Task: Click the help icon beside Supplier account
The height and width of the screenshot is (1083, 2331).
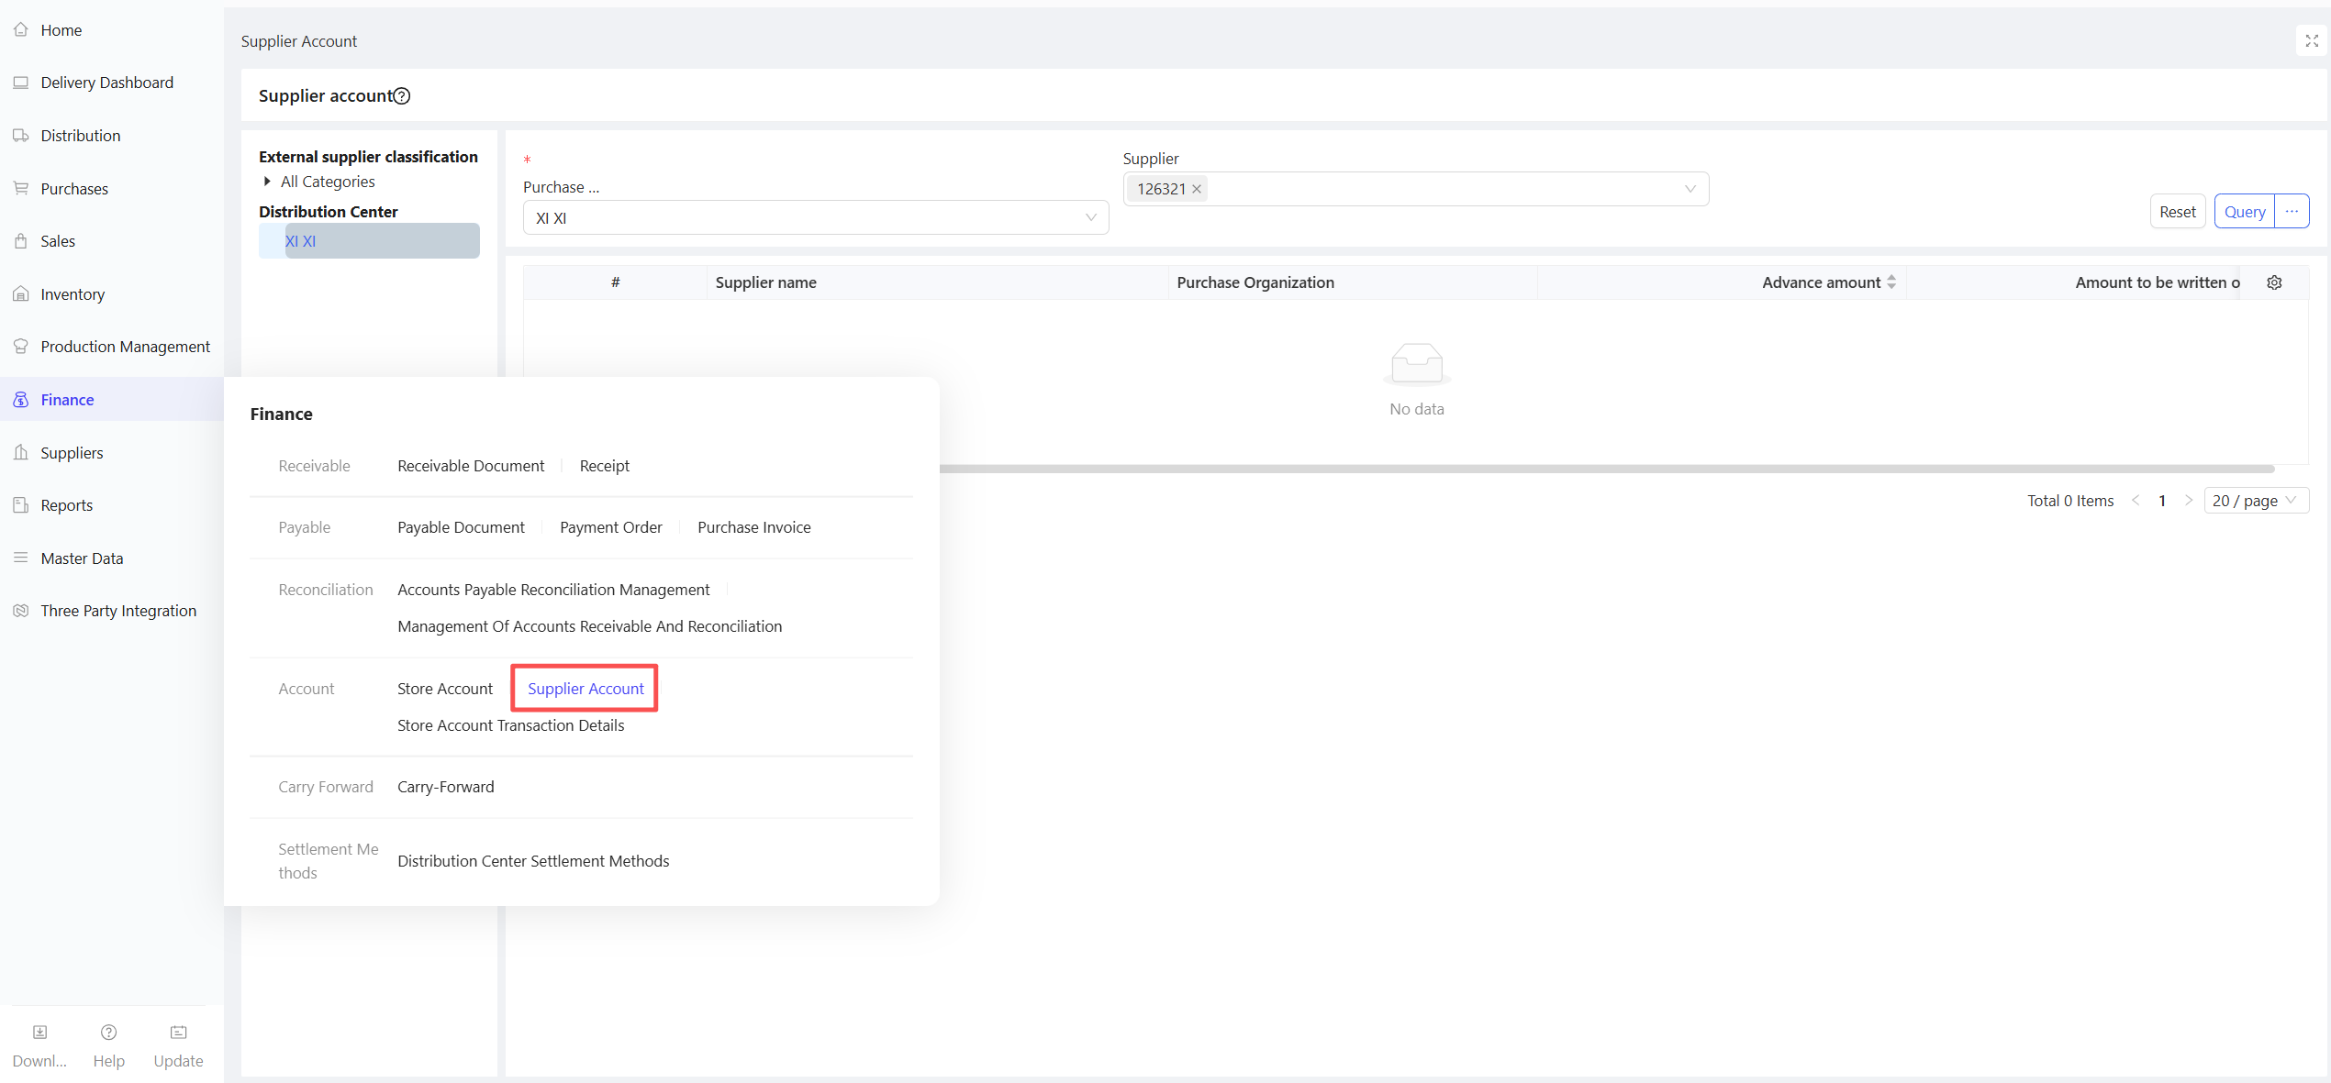Action: click(402, 96)
